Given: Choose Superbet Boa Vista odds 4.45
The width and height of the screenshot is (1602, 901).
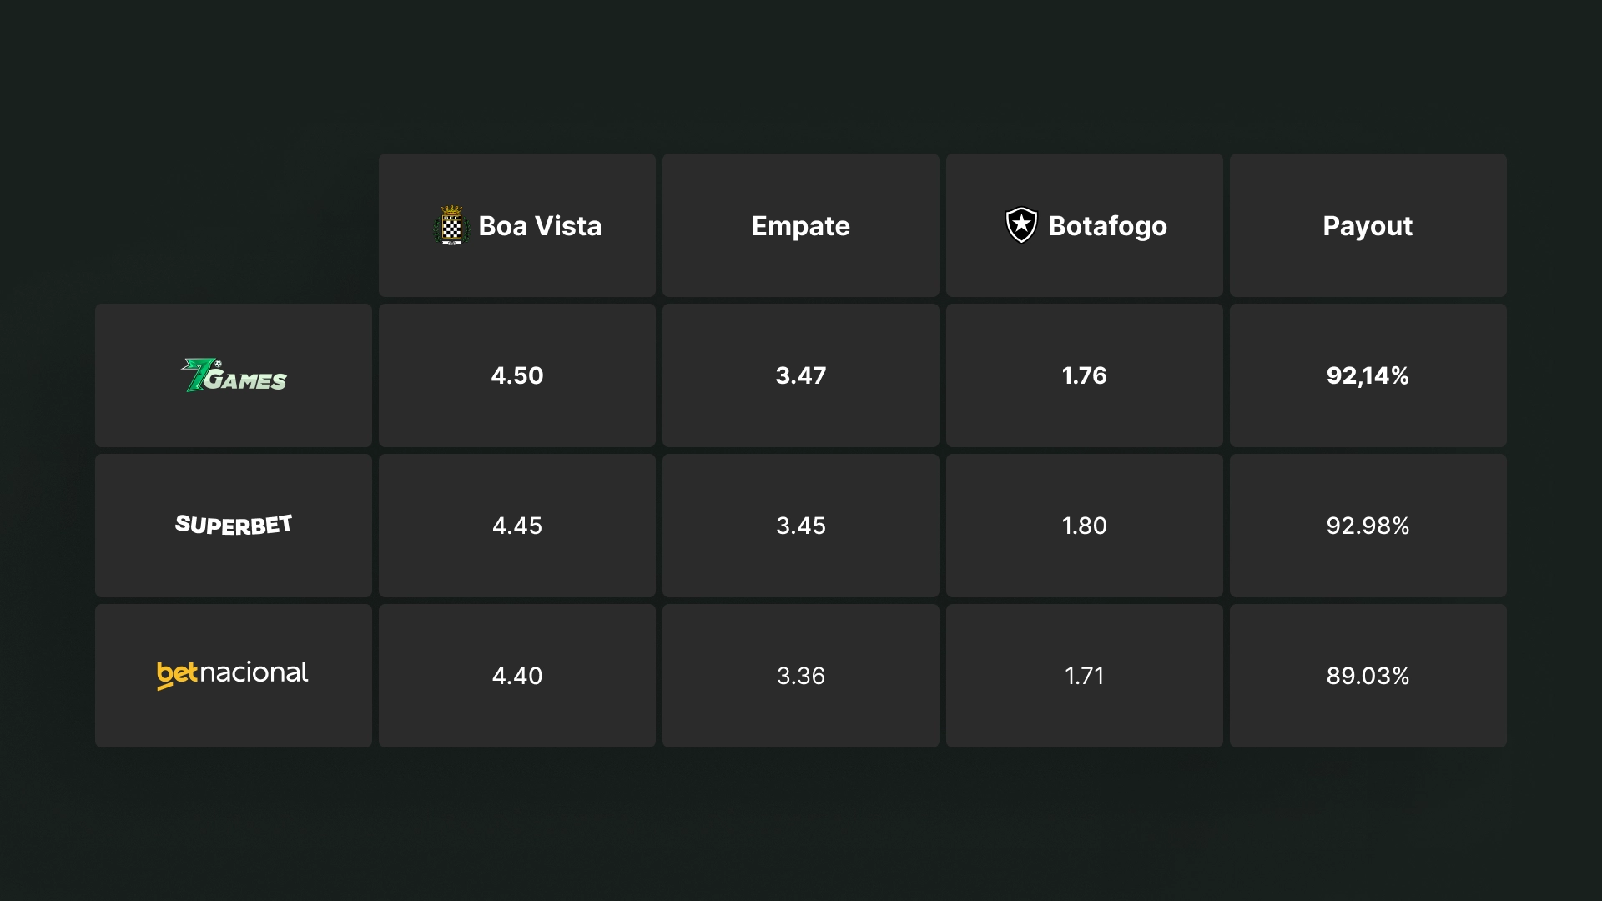Looking at the screenshot, I should point(517,526).
